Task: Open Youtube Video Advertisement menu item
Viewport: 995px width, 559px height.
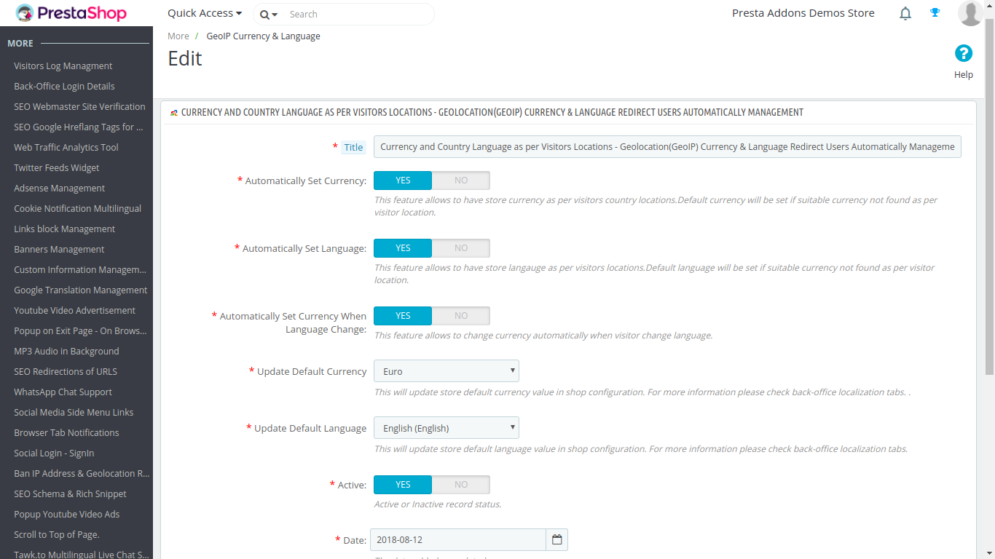Action: [76, 310]
